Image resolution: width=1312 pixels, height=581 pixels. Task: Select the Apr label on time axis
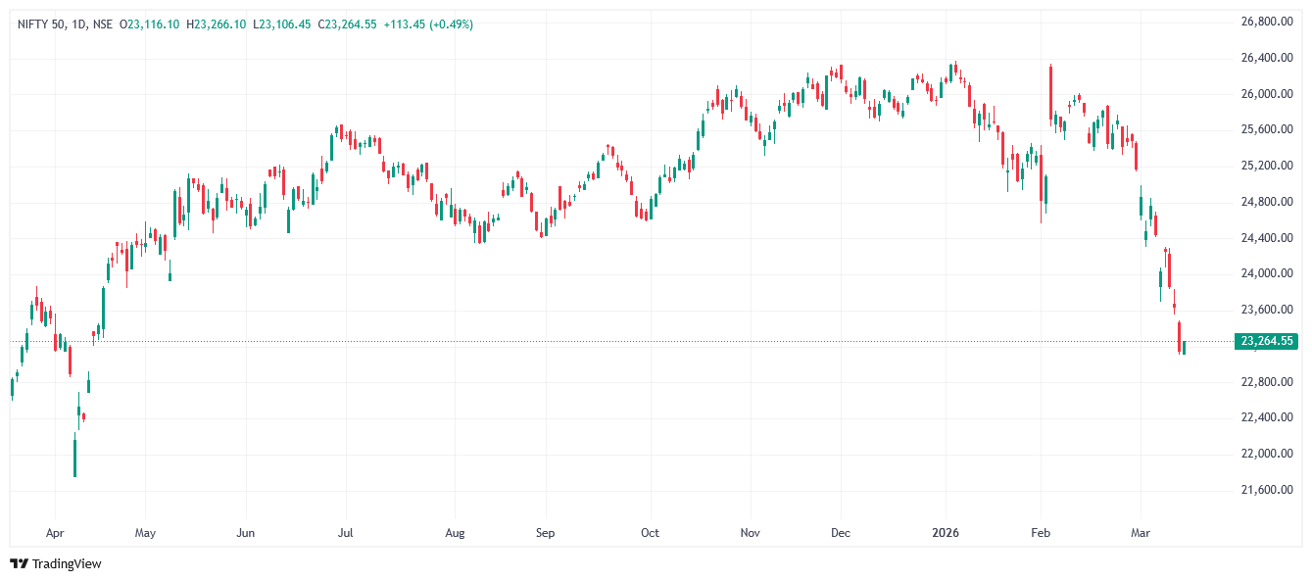coord(54,533)
